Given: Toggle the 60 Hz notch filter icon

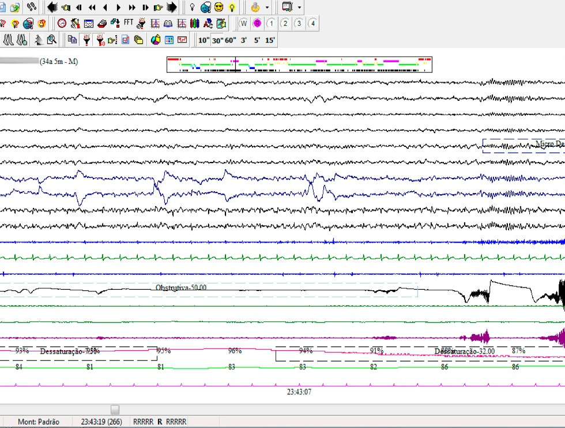Looking at the screenshot, I should (x=100, y=40).
